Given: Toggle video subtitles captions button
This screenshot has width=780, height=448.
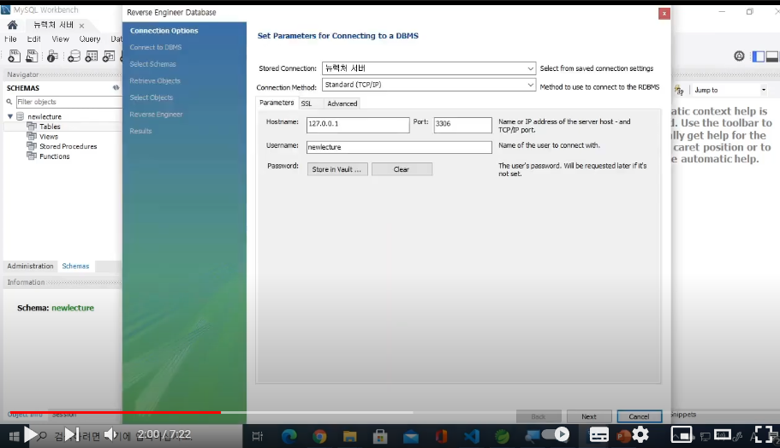Looking at the screenshot, I should click(x=599, y=435).
